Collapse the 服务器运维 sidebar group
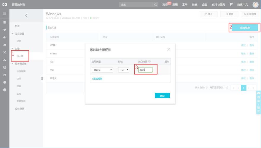Image resolution: width=261 pixels, height=148 pixels. click(x=12, y=63)
